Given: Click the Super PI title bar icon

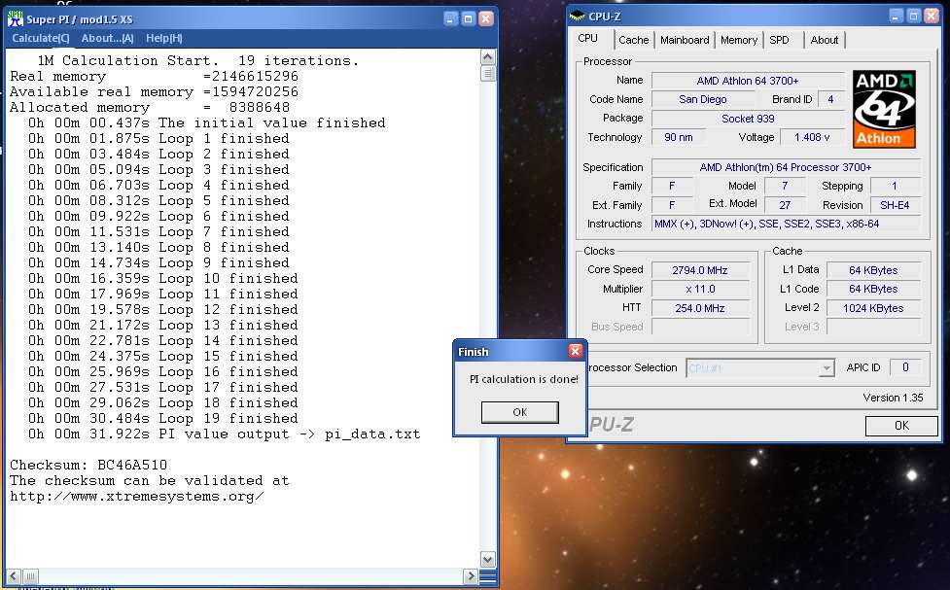Looking at the screenshot, I should point(16,18).
